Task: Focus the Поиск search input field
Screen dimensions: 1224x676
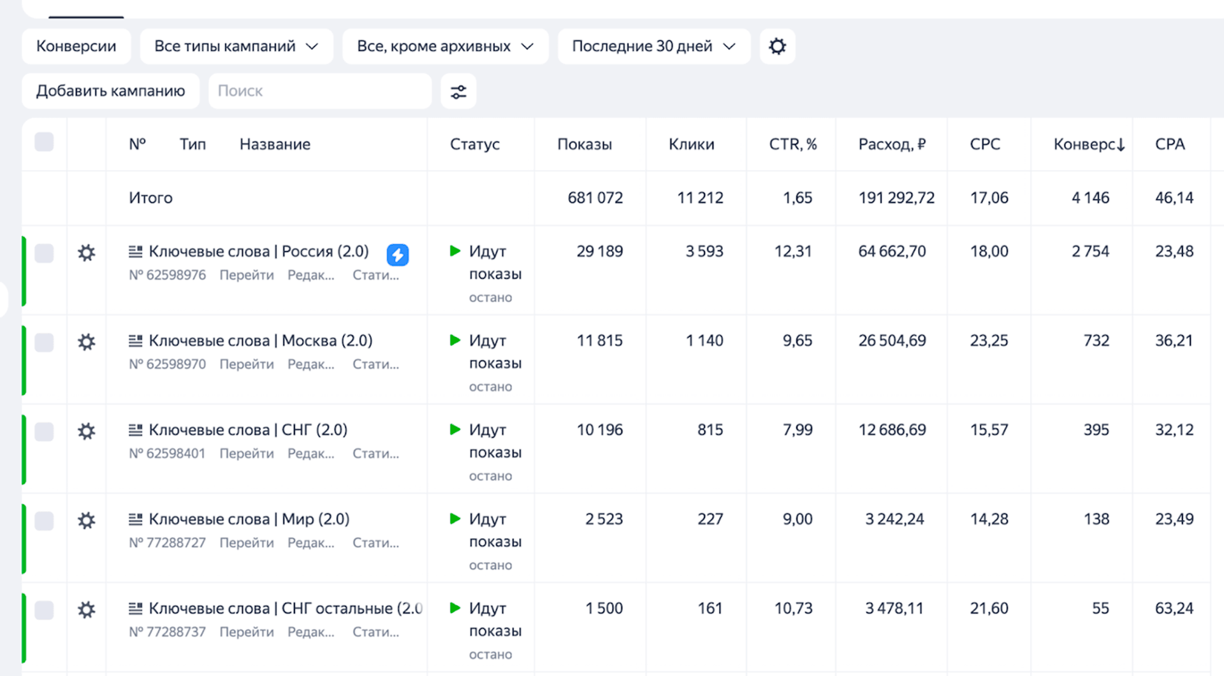Action: click(319, 91)
